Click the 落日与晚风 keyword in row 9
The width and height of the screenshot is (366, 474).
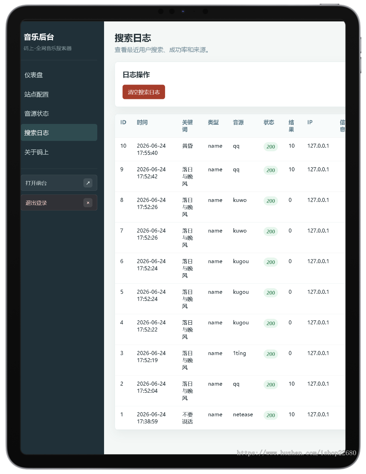click(x=187, y=177)
